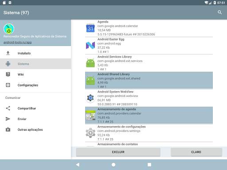
Task: Tap the SD card notification icon
Action: tap(4, 3)
